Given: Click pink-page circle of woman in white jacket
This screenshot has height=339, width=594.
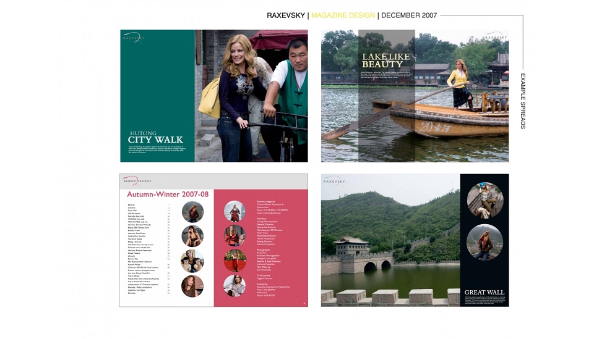Looking at the screenshot, I should click(235, 285).
